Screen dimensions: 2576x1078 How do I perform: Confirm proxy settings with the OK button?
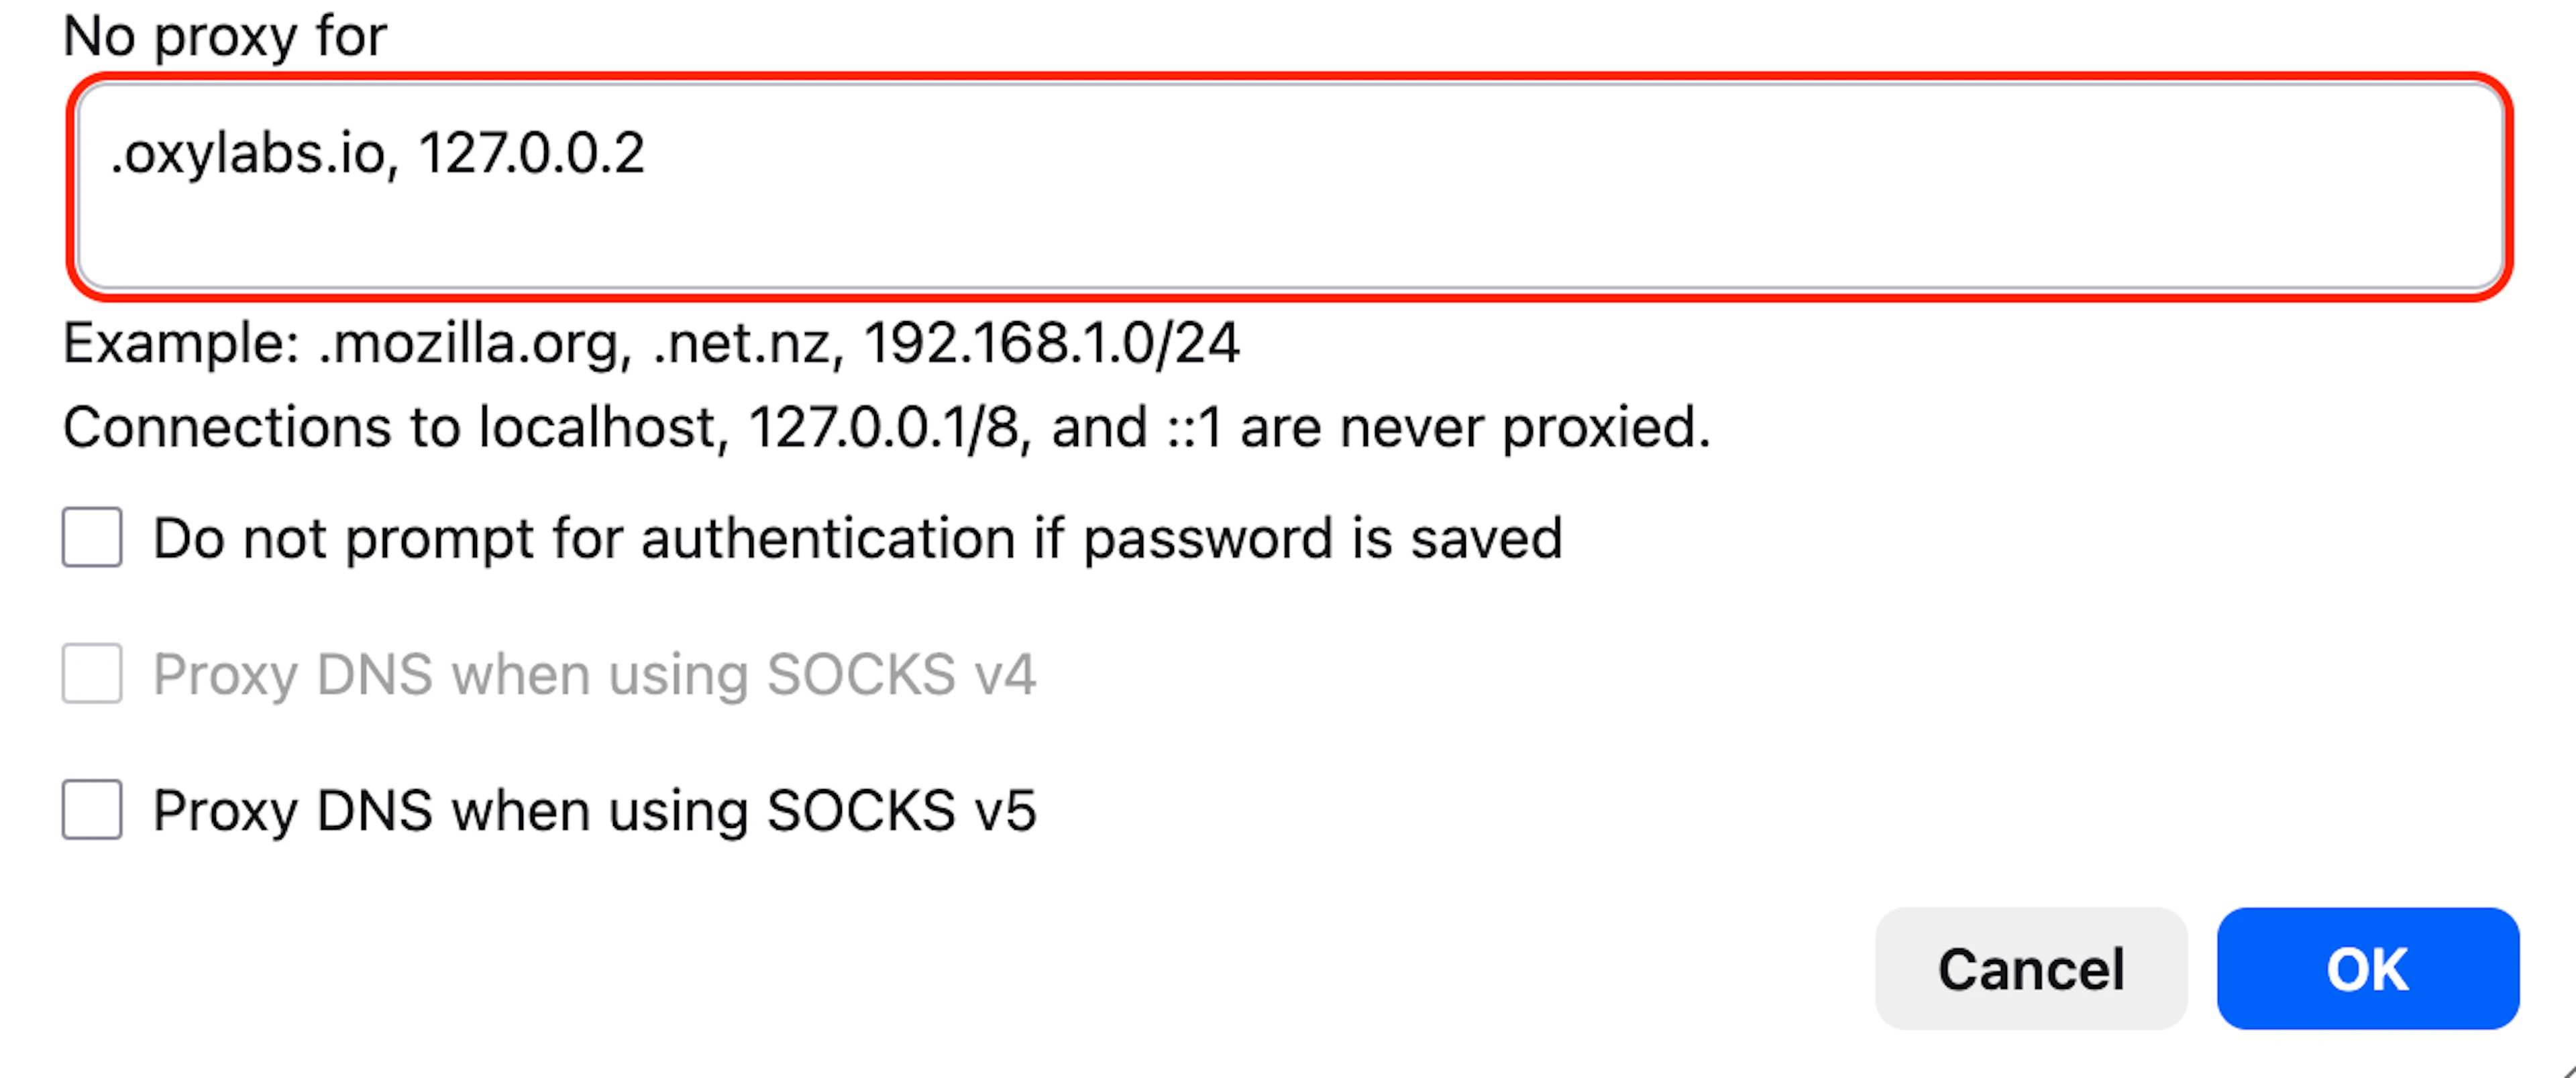coord(2367,968)
